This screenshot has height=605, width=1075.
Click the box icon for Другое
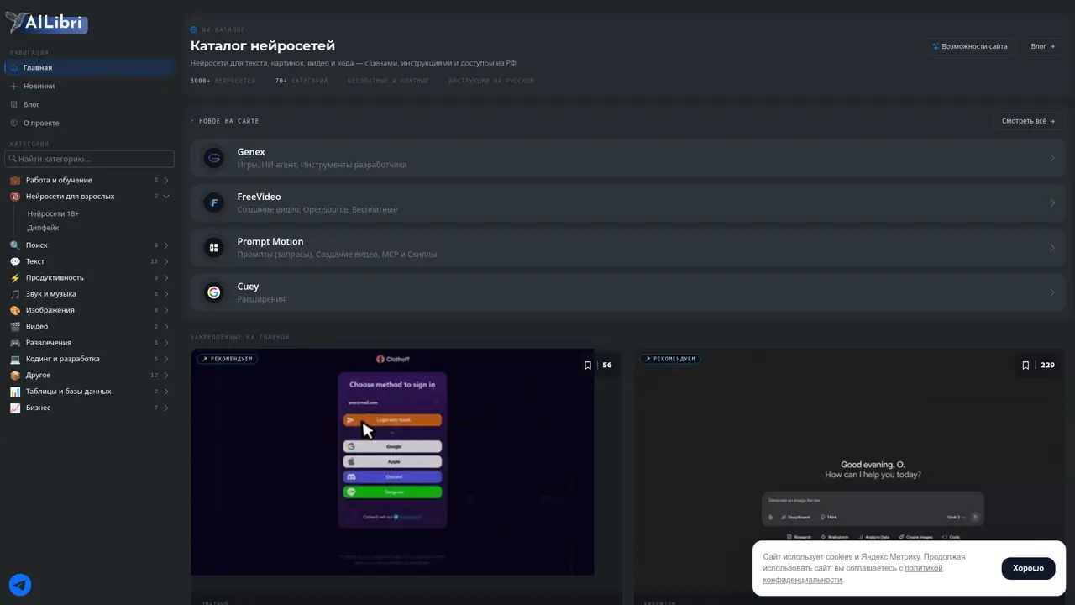pyautogui.click(x=15, y=376)
